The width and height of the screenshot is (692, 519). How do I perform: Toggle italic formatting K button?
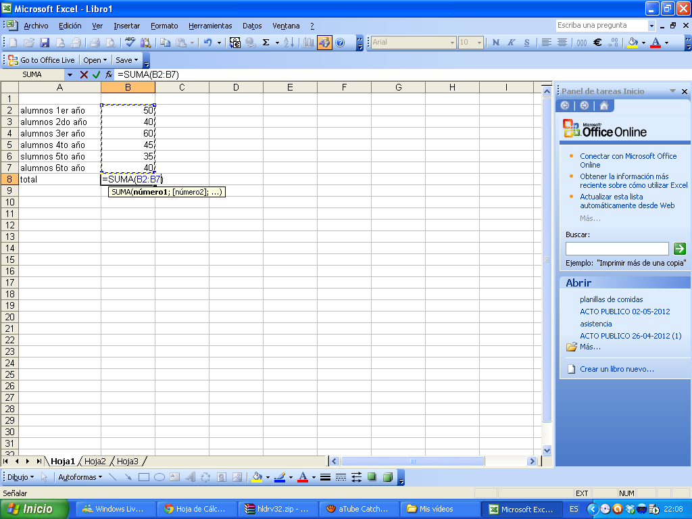pyautogui.click(x=512, y=43)
